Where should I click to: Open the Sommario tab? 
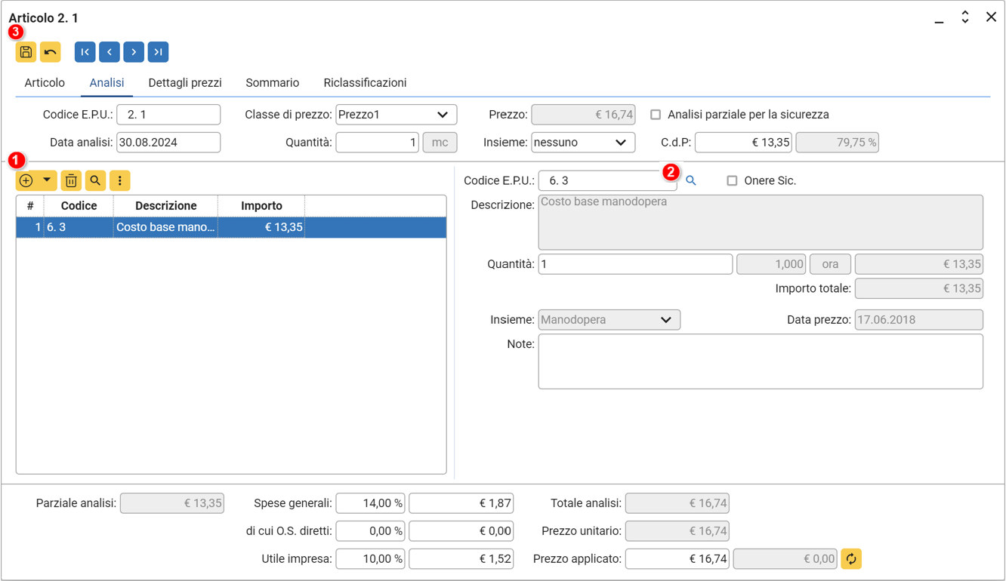click(x=272, y=83)
